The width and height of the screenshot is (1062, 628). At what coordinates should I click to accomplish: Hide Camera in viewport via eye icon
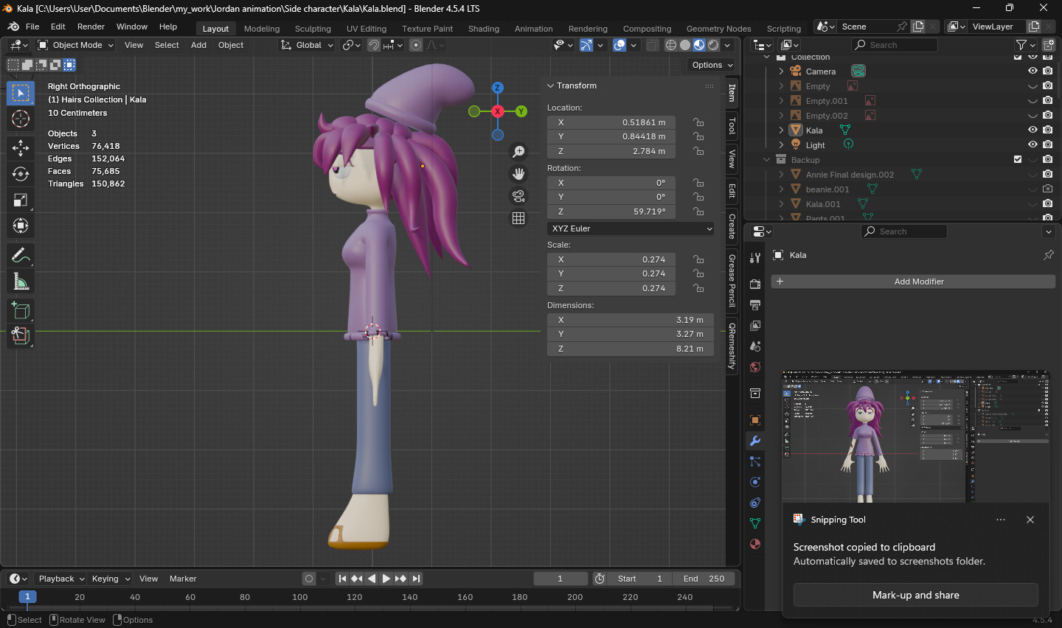coord(1032,71)
